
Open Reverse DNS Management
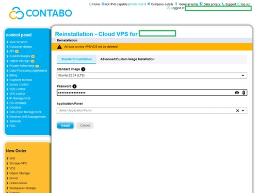[x=27, y=117]
